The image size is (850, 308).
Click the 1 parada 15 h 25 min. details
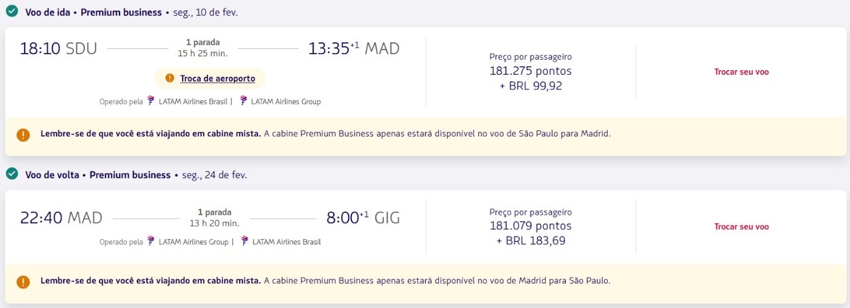click(x=203, y=48)
